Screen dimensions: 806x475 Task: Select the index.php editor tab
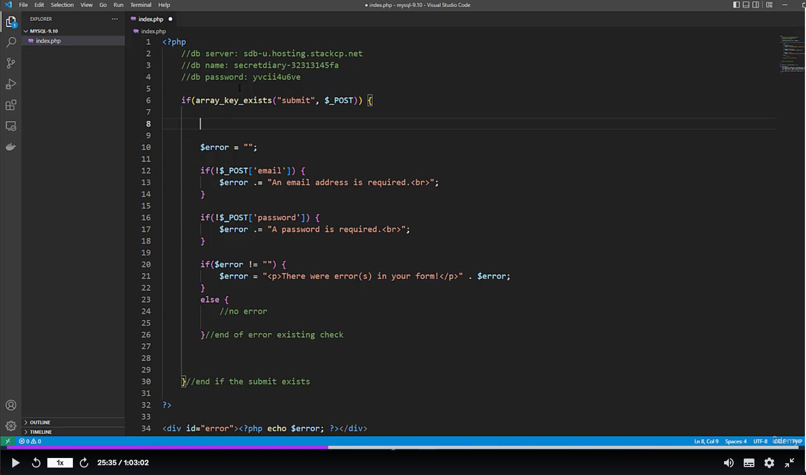point(151,19)
